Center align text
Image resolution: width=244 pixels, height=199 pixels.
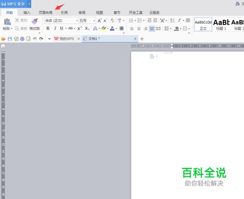pyautogui.click(x=139, y=29)
